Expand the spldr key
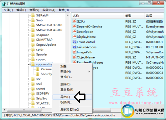The width and height of the screenshot is (166, 120). coord(29,50)
